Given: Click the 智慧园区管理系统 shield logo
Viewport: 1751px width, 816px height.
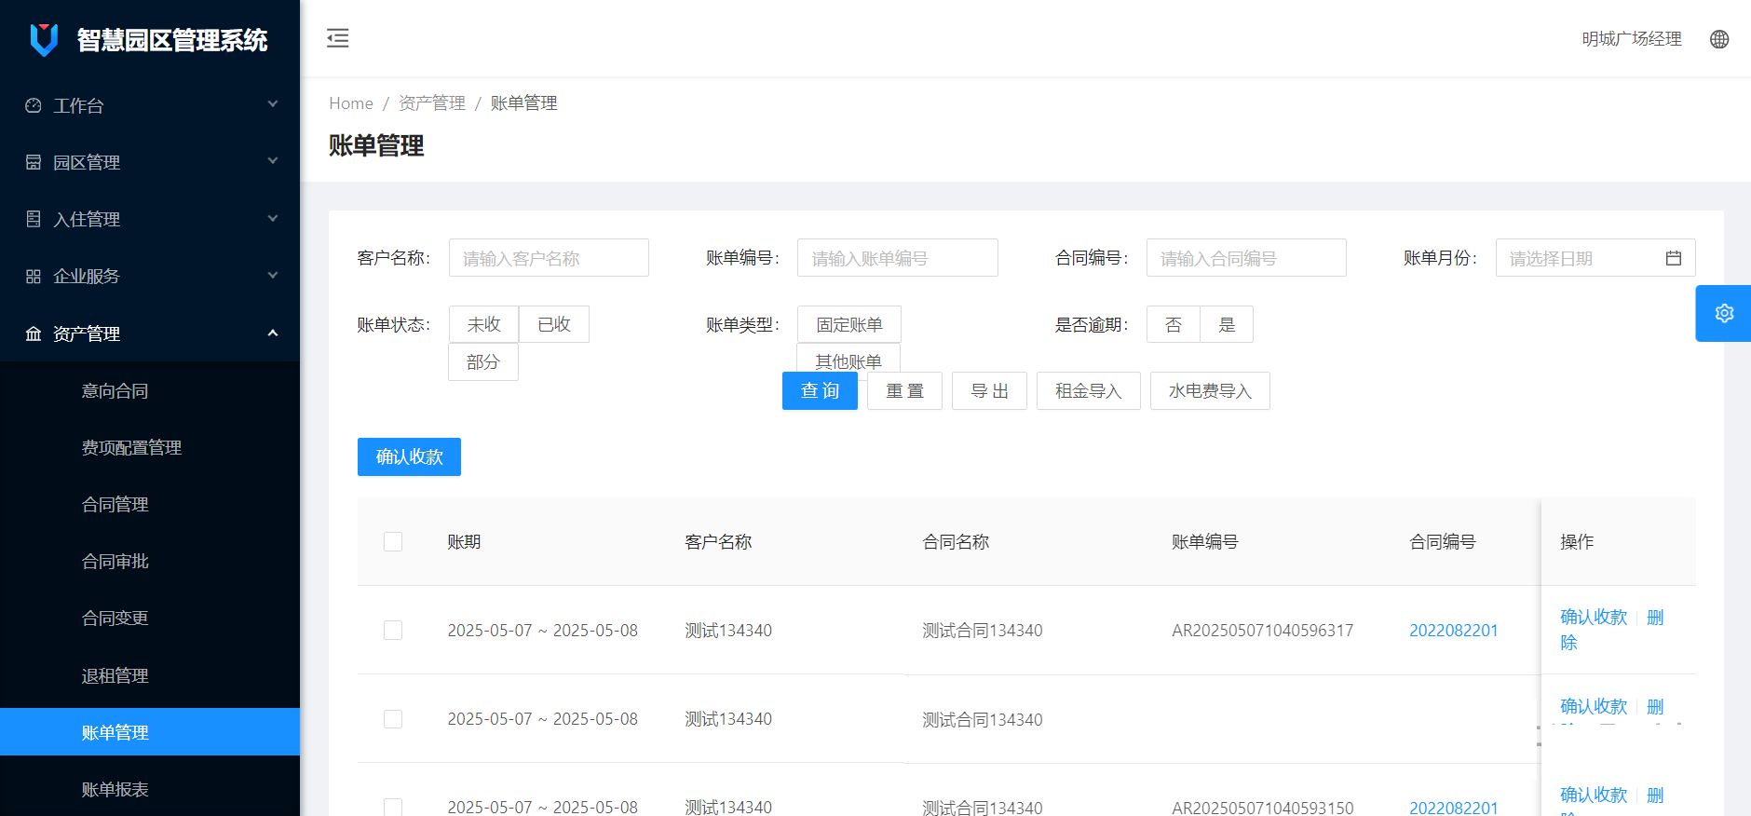Looking at the screenshot, I should (44, 39).
